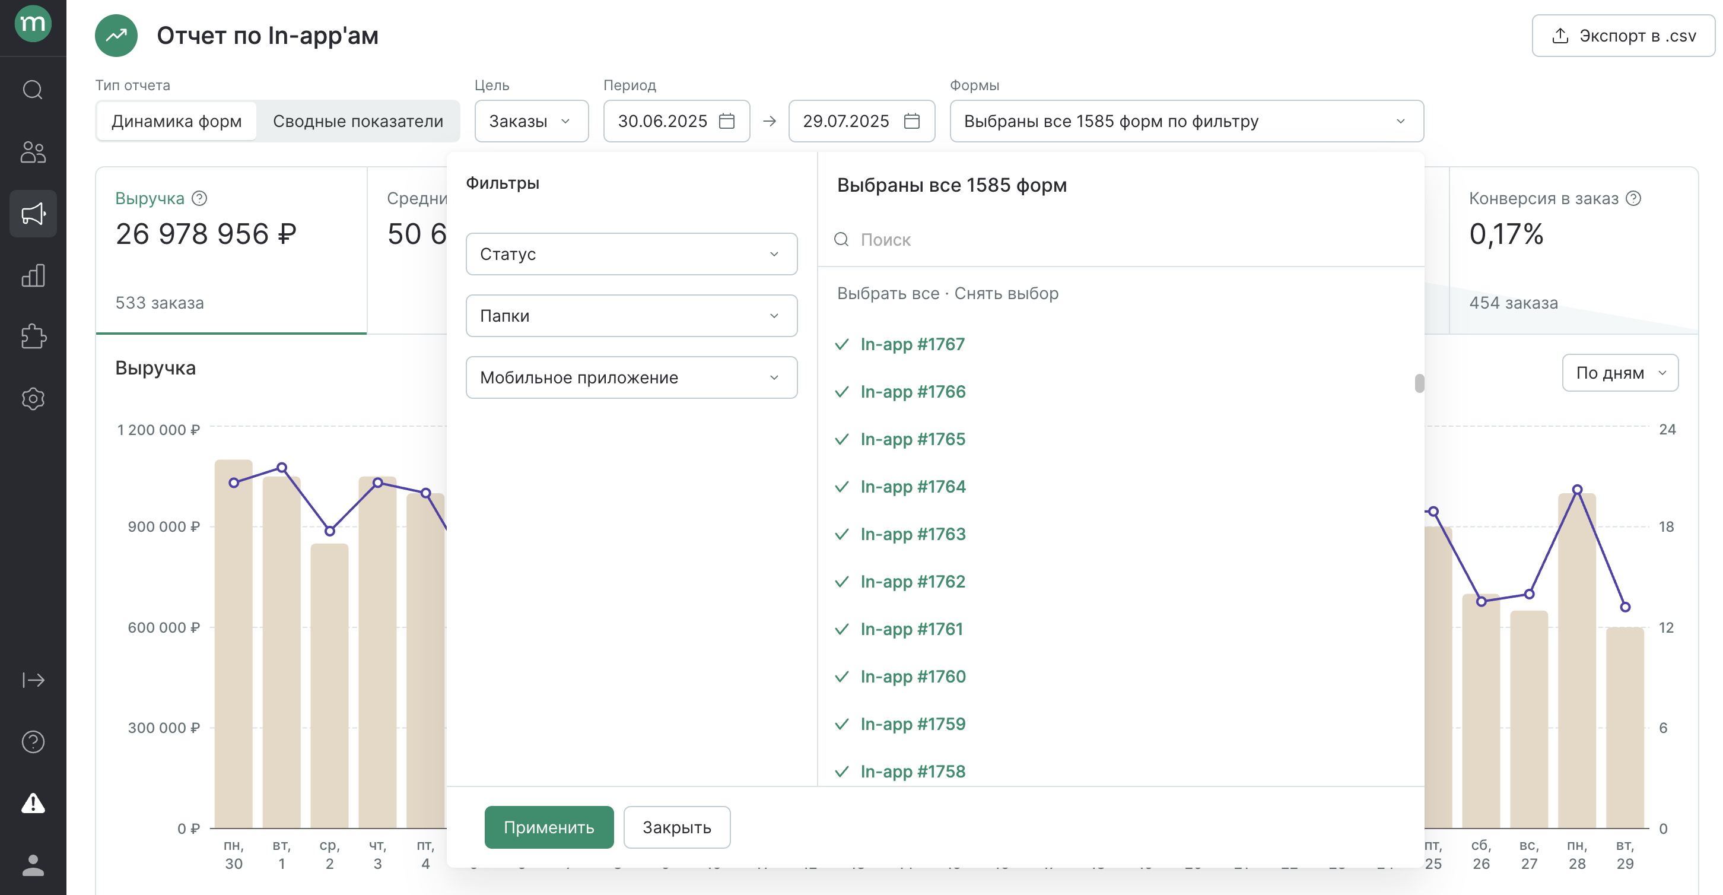Click the search magnifier in forms list
The image size is (1723, 895).
pos(841,239)
